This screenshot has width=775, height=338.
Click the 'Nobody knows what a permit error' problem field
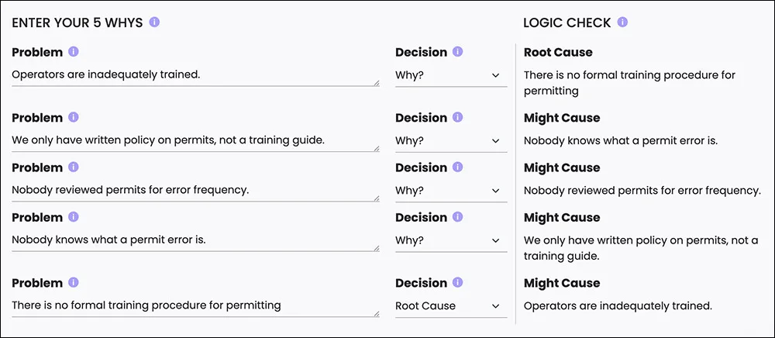coord(196,240)
